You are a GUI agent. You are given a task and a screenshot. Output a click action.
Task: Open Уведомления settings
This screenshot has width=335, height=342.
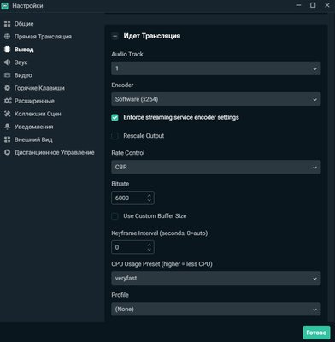pos(33,127)
